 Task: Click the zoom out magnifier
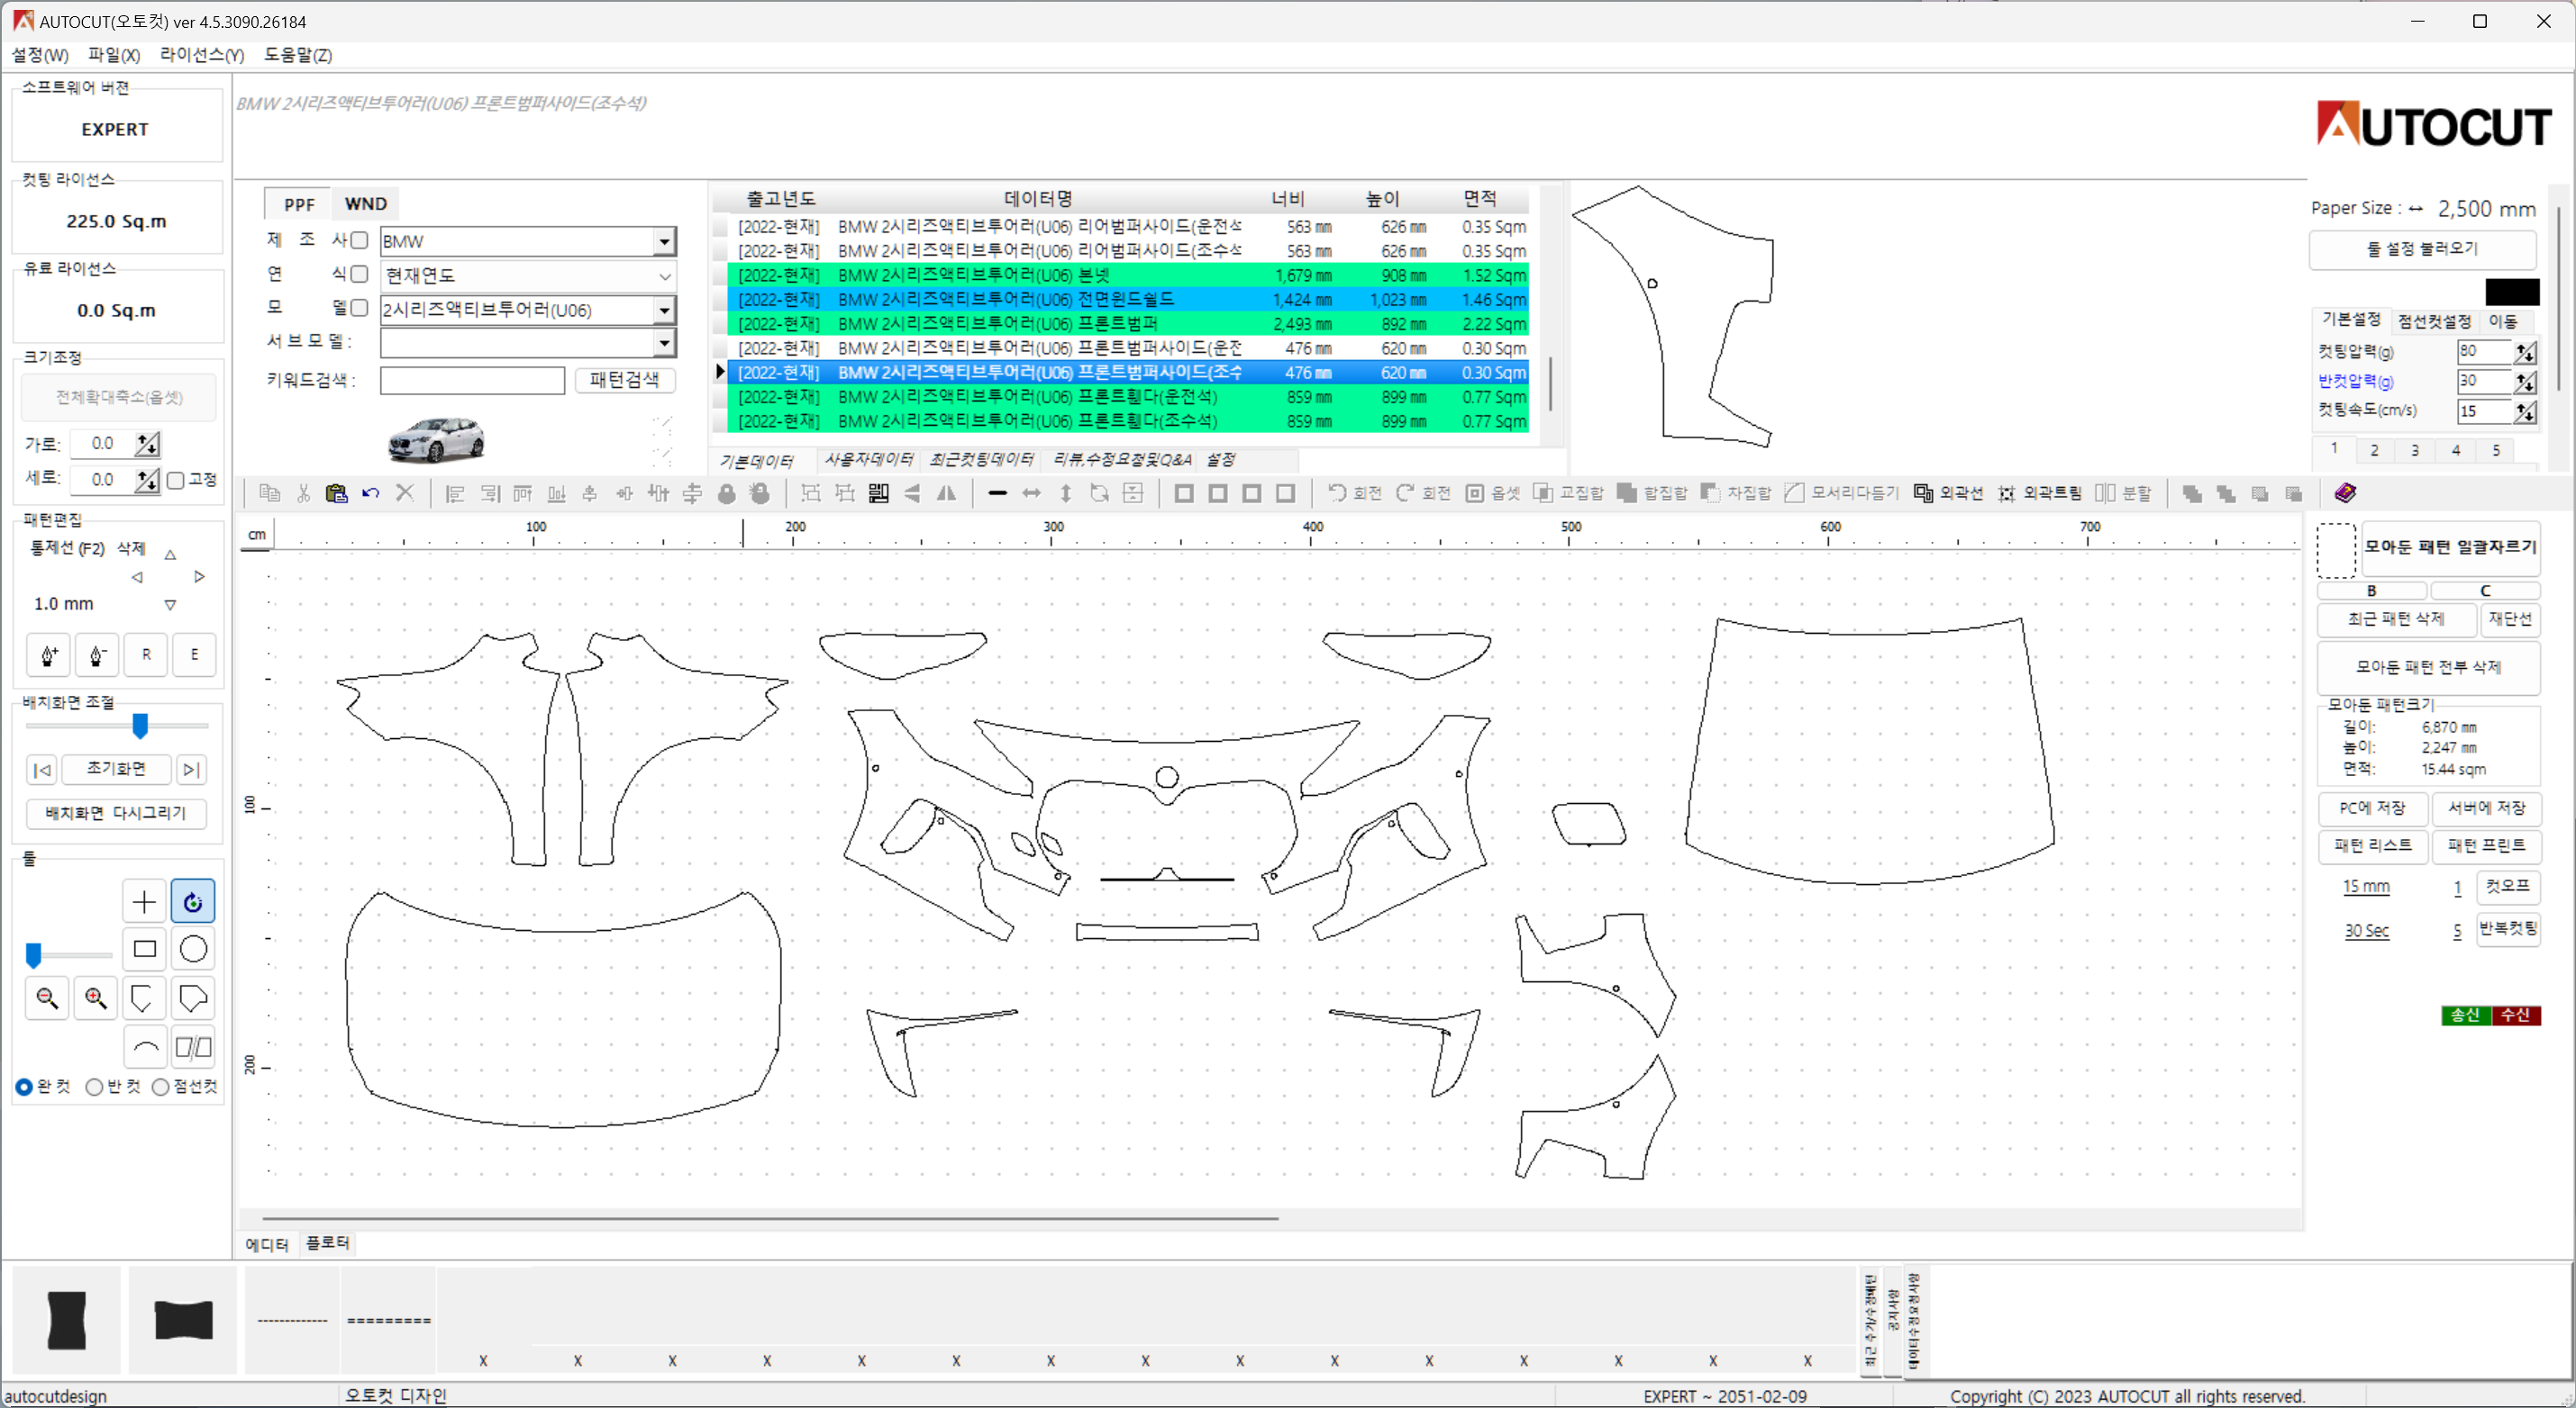47,997
